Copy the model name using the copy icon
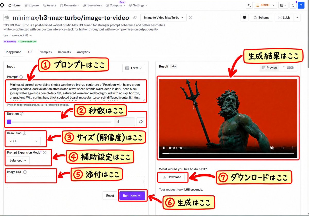The image size is (309, 216). point(135,18)
